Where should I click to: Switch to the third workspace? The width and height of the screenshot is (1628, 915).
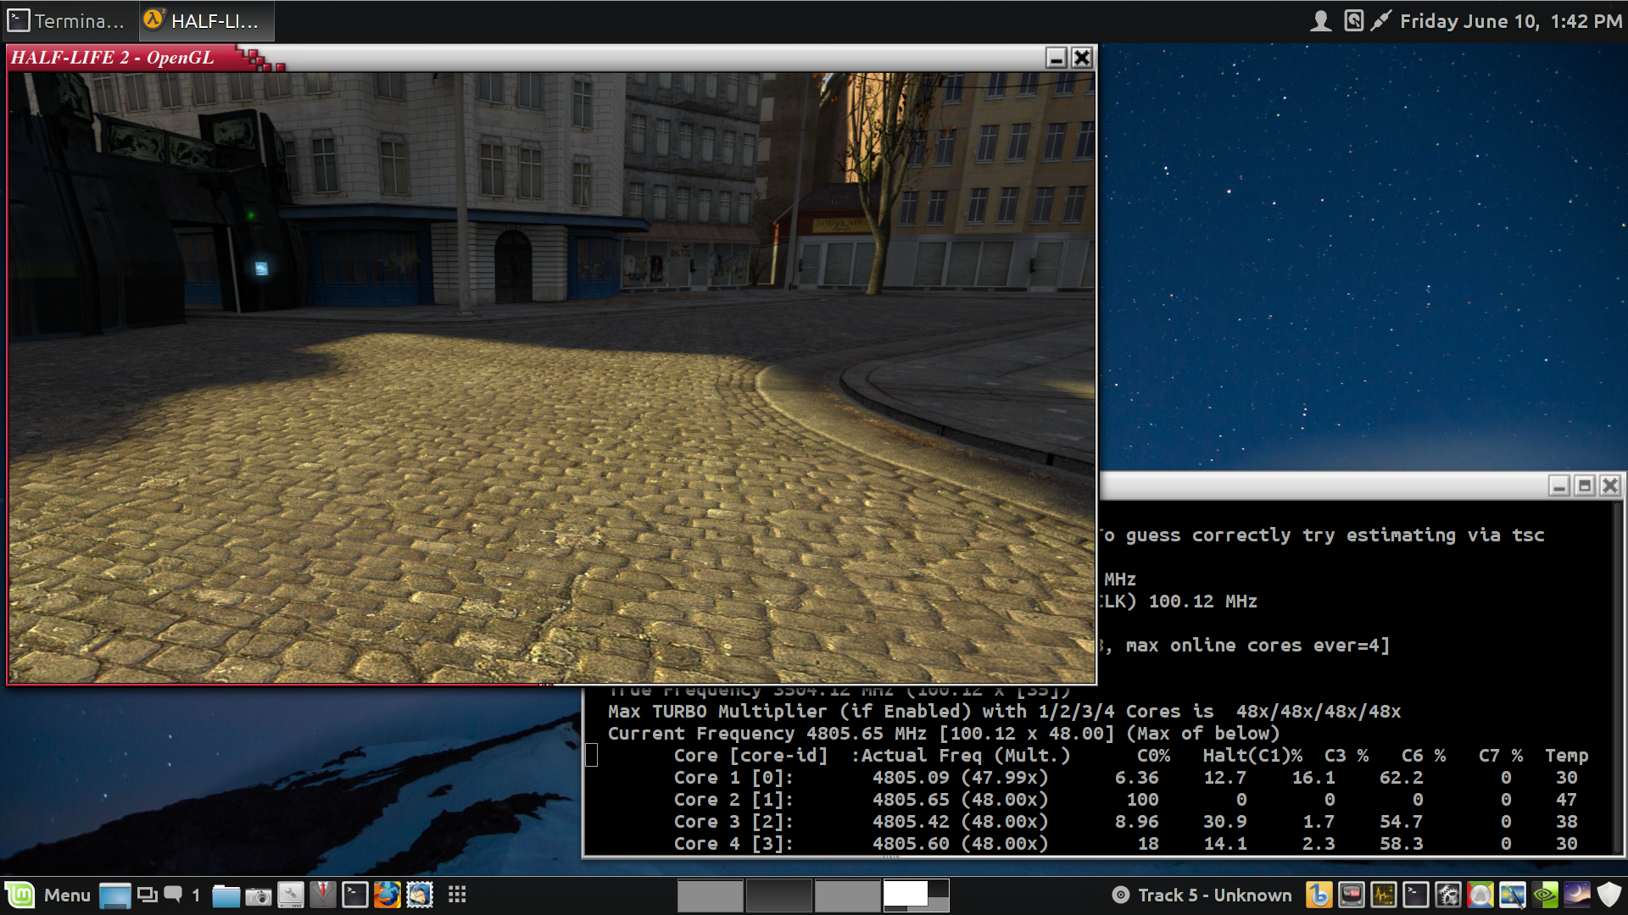pyautogui.click(x=847, y=896)
